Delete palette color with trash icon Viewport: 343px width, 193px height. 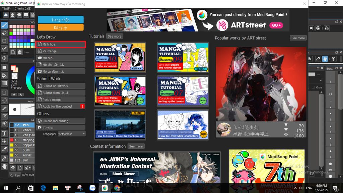[20, 52]
